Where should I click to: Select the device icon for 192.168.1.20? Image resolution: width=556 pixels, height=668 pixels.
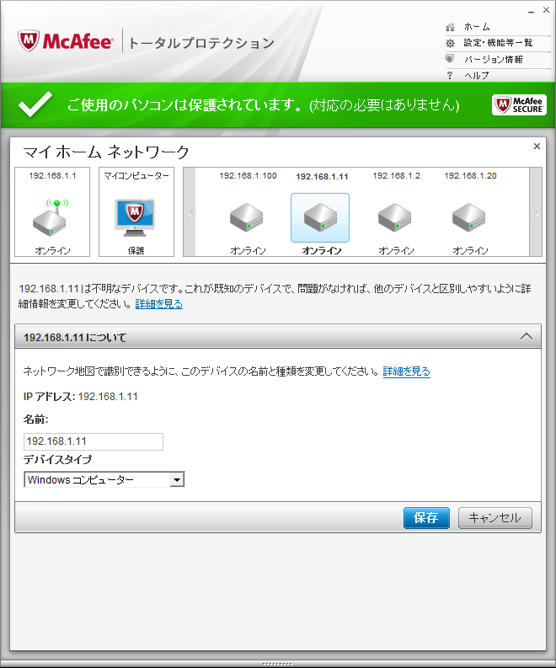468,217
